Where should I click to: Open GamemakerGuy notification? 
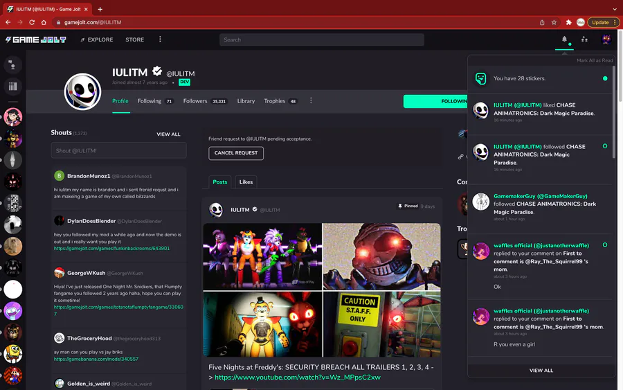[x=541, y=208]
